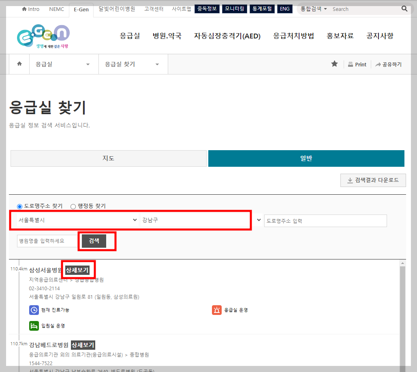Click the 응급실 운영 siren icon
This screenshot has height=372, width=417.
(x=217, y=310)
